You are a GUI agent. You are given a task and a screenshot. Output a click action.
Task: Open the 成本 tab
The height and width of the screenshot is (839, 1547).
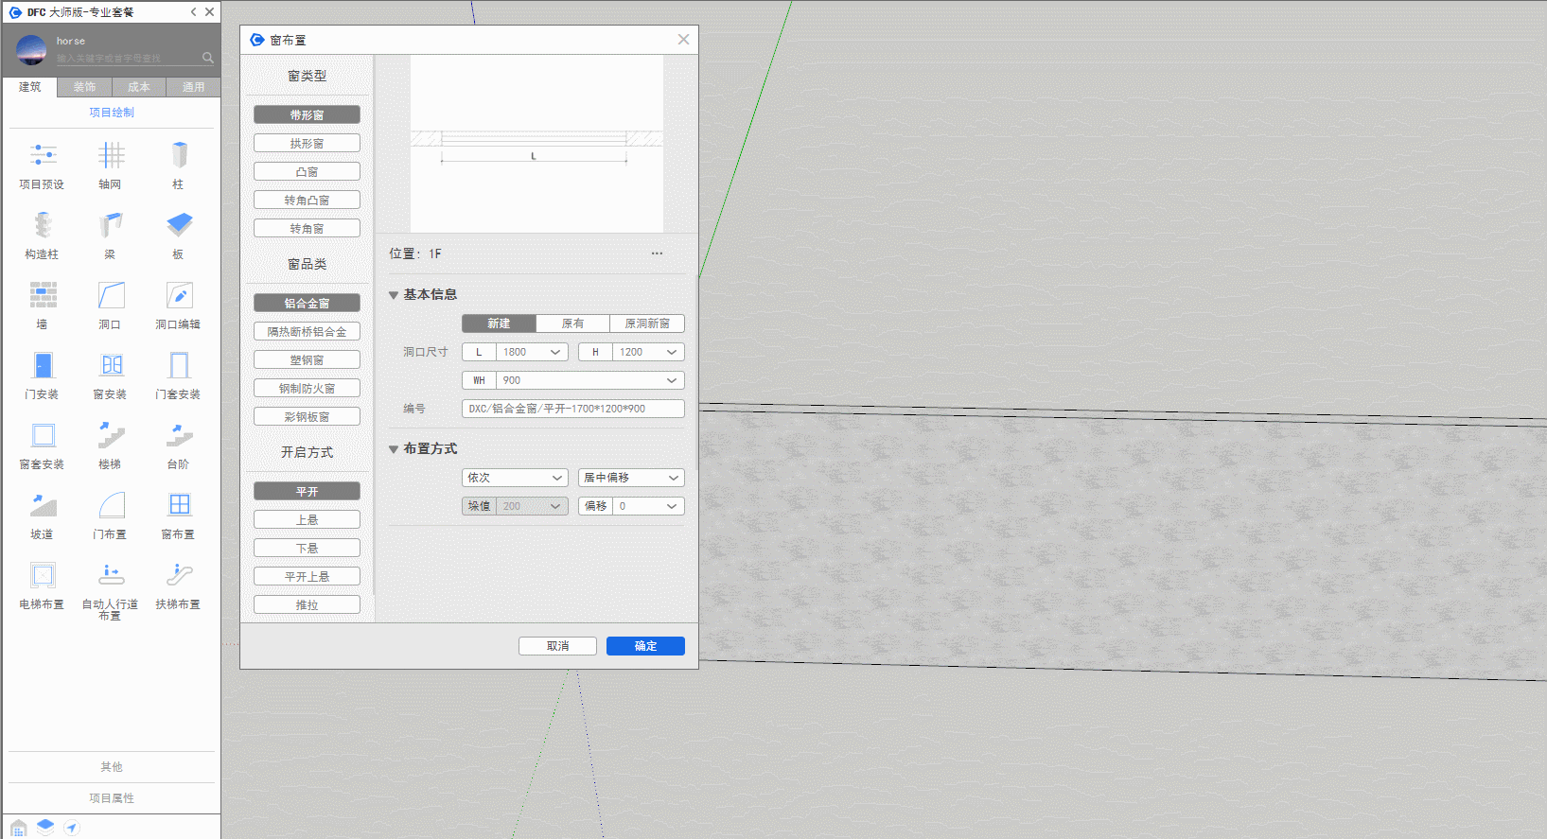pyautogui.click(x=139, y=87)
